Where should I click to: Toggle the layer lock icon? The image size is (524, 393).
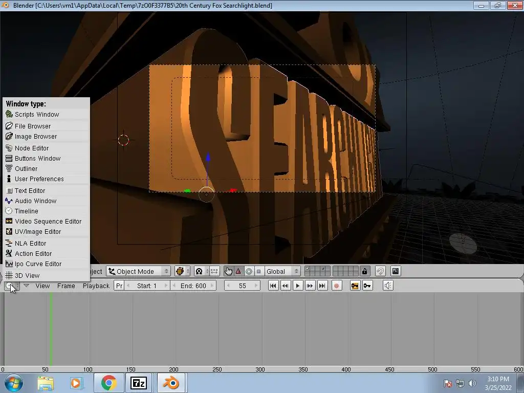click(364, 271)
